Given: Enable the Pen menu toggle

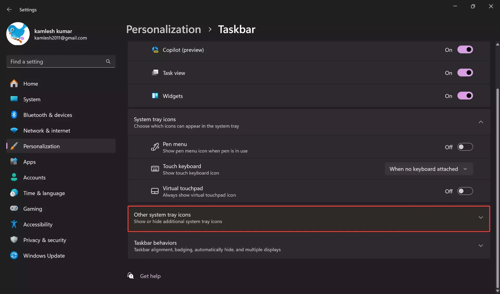Looking at the screenshot, I should pyautogui.click(x=465, y=147).
